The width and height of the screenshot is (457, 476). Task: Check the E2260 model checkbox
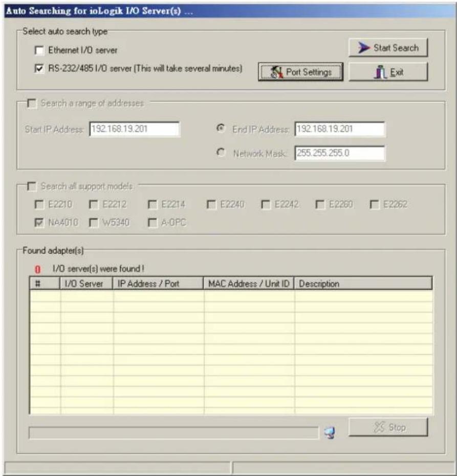pyautogui.click(x=320, y=204)
